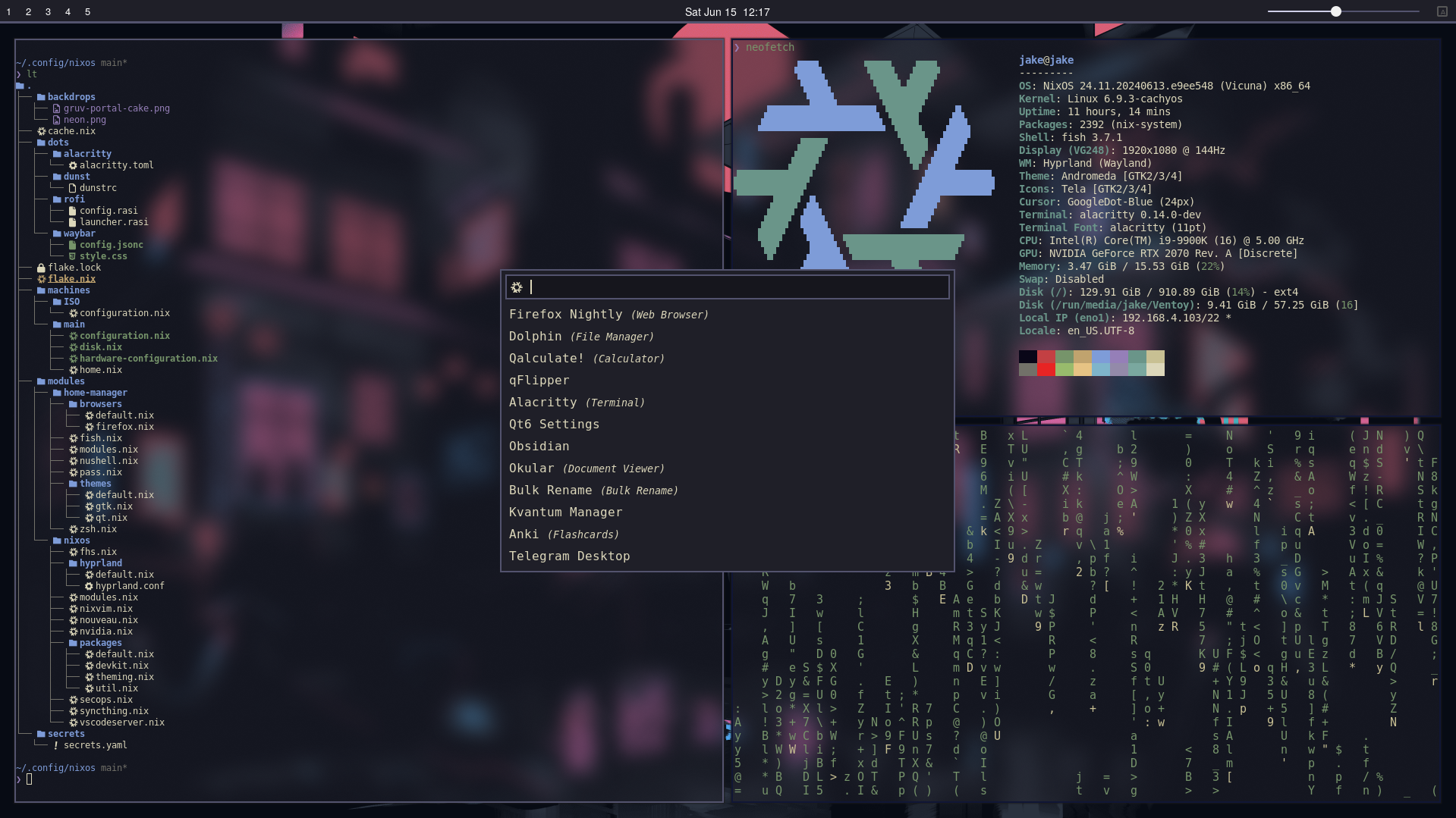
Task: Click the dunst folder icon
Action: coord(57,177)
